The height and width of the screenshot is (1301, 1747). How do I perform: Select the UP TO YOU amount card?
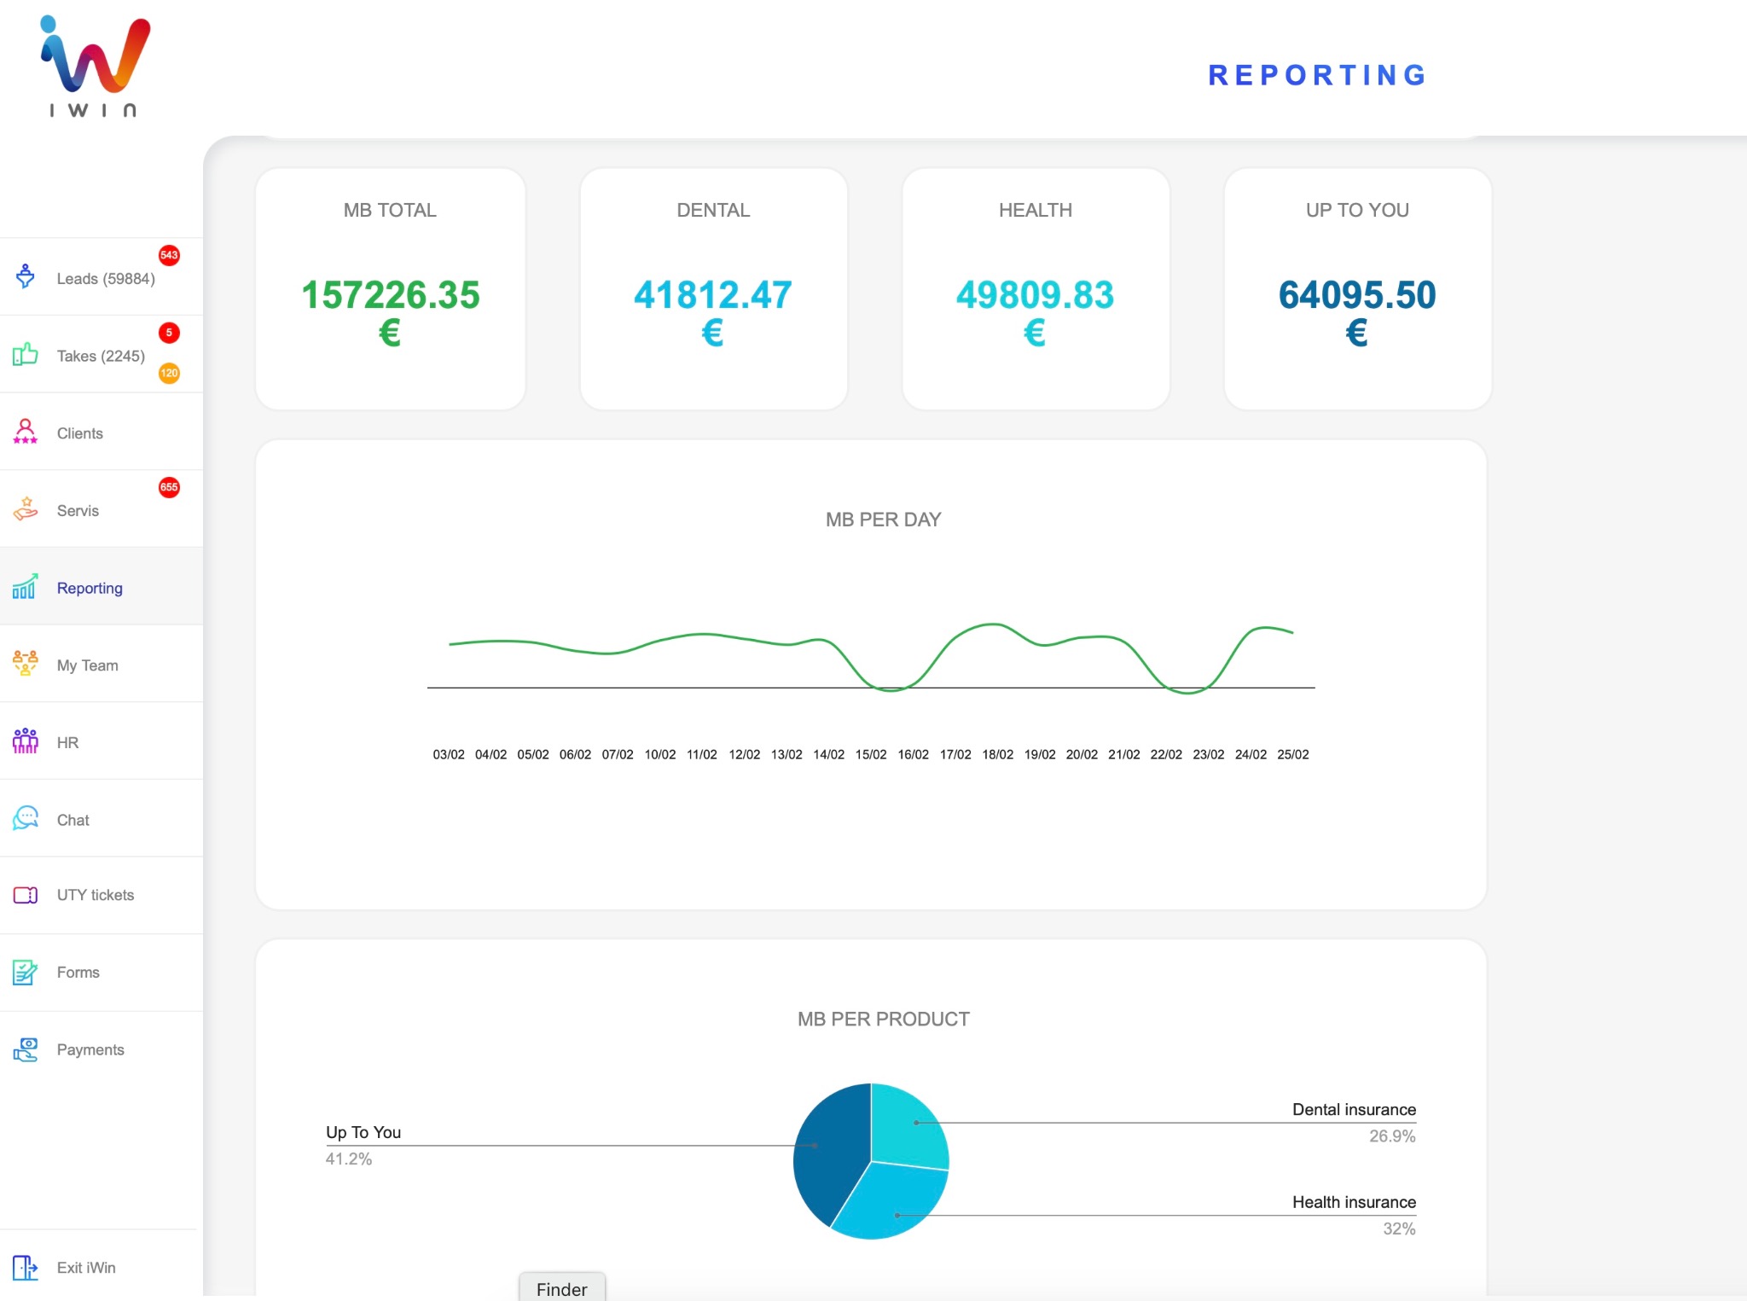(x=1357, y=288)
